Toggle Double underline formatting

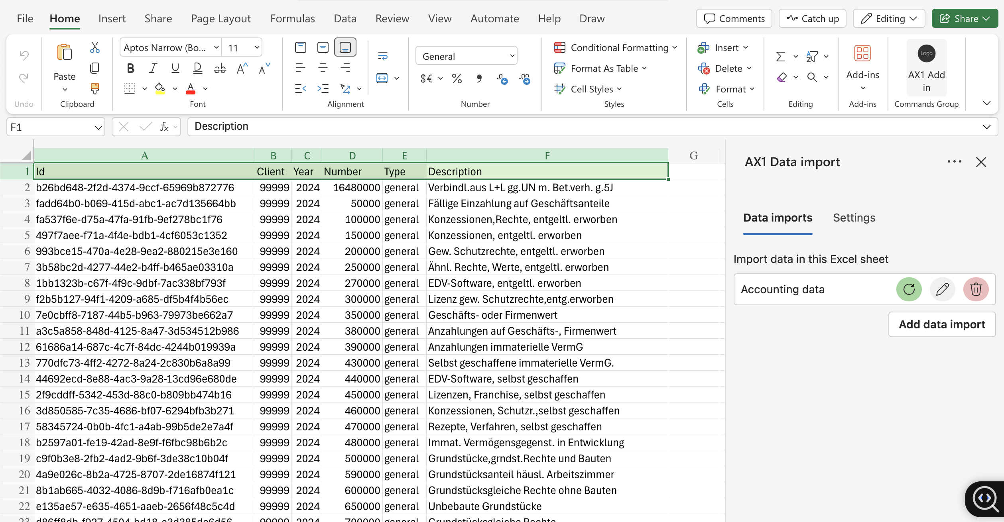(x=197, y=69)
